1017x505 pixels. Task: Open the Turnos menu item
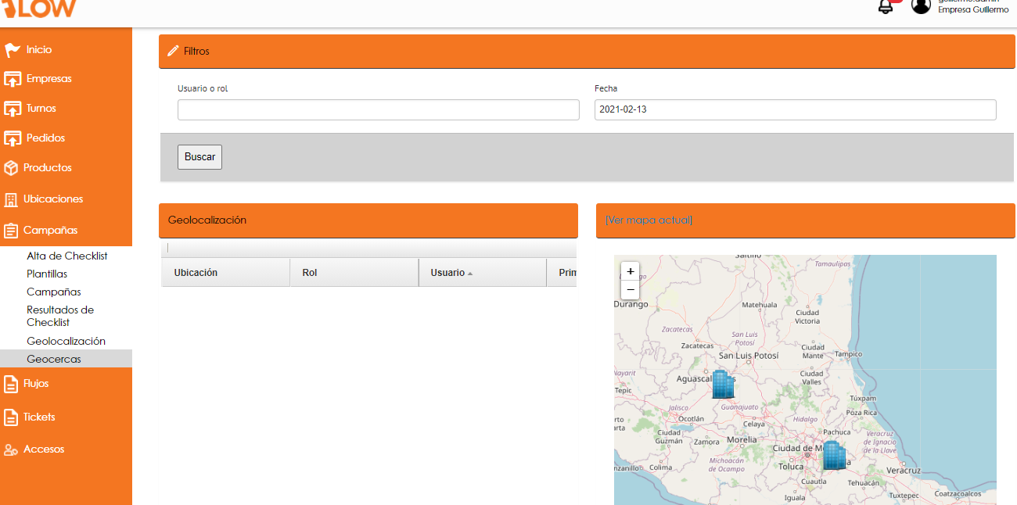41,109
